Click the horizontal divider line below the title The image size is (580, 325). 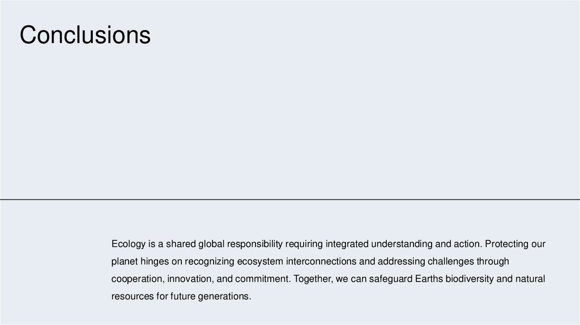click(290, 200)
